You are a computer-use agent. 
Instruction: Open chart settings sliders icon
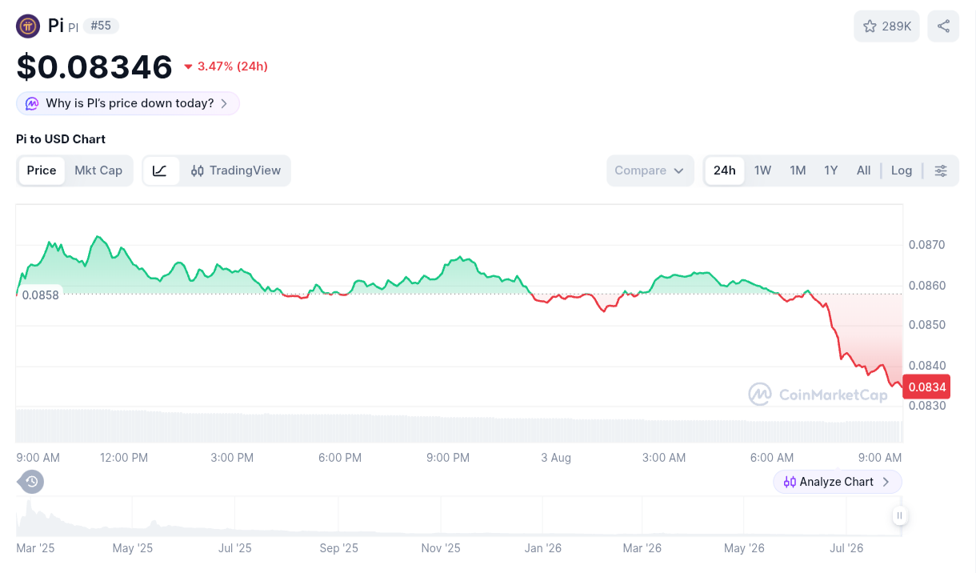[941, 170]
